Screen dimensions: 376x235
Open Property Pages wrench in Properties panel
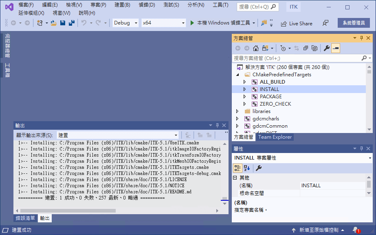(x=259, y=168)
